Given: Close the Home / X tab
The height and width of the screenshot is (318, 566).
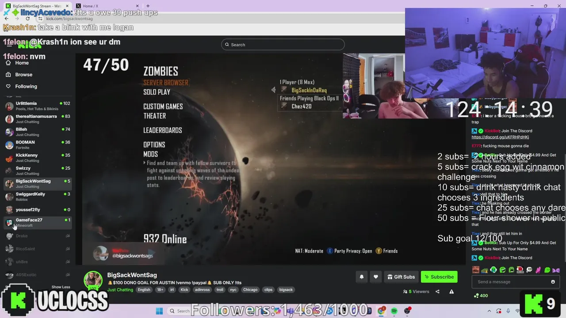Looking at the screenshot, I should [138, 6].
